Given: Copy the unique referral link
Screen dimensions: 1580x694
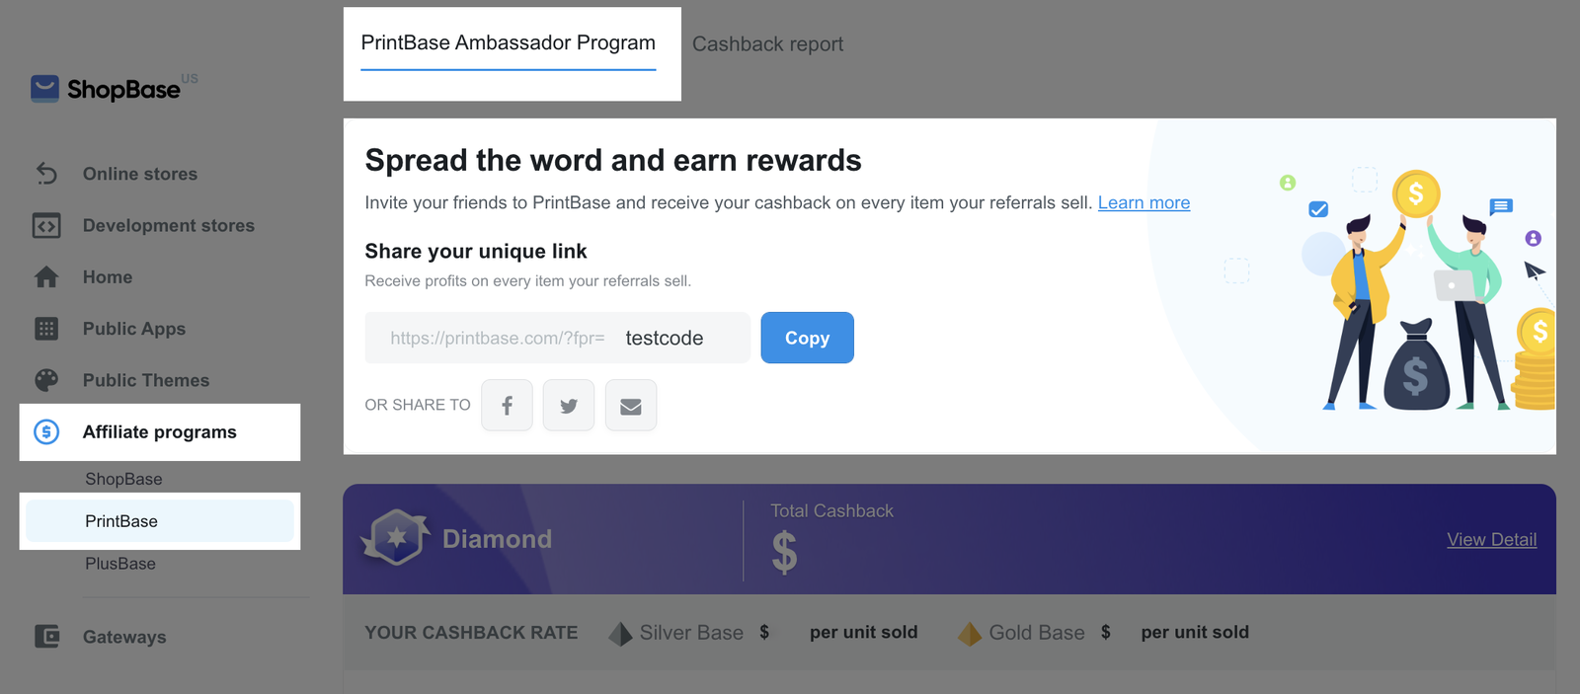Looking at the screenshot, I should [x=807, y=338].
